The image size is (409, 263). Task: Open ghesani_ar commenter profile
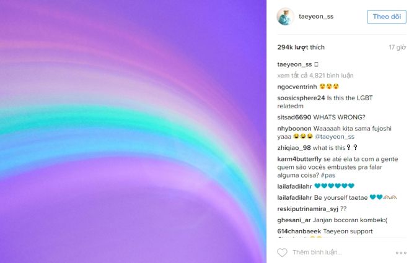(x=294, y=220)
